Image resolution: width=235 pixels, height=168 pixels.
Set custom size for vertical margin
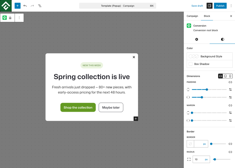click(x=230, y=113)
